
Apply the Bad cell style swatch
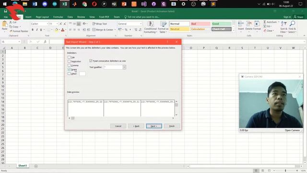click(x=201, y=24)
